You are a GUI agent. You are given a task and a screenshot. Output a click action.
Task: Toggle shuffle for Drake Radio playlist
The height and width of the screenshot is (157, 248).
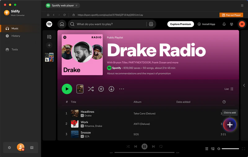(91, 89)
